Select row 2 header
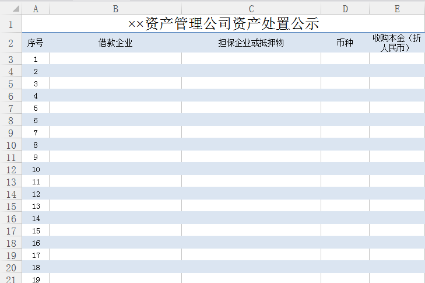This screenshot has width=425, height=283. [10, 43]
